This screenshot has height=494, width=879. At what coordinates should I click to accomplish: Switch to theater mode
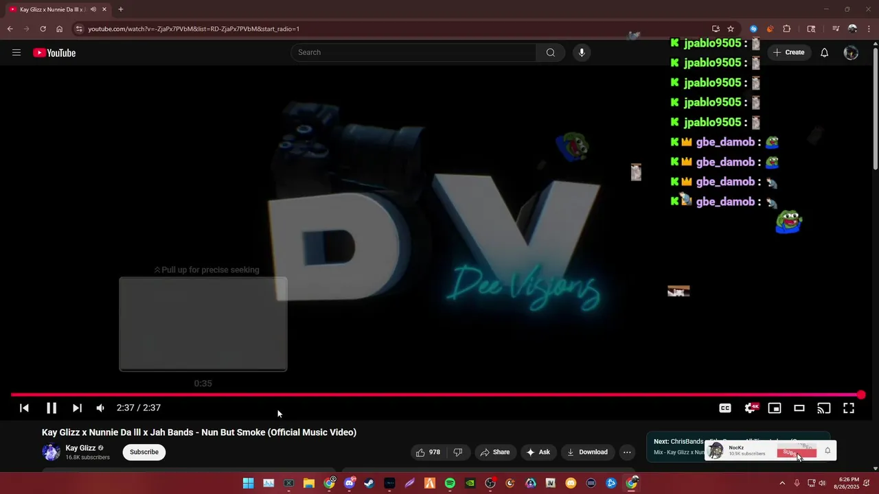point(799,408)
